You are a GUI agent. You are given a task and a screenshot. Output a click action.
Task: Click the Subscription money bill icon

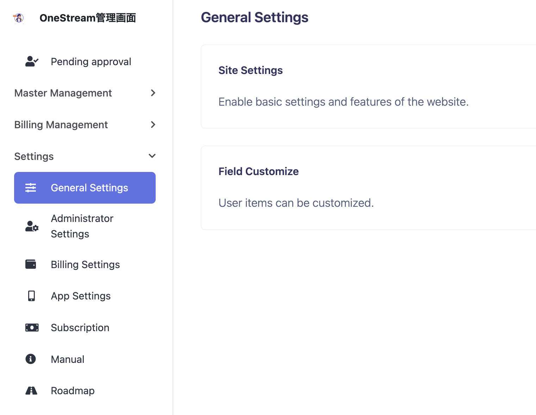pos(32,328)
